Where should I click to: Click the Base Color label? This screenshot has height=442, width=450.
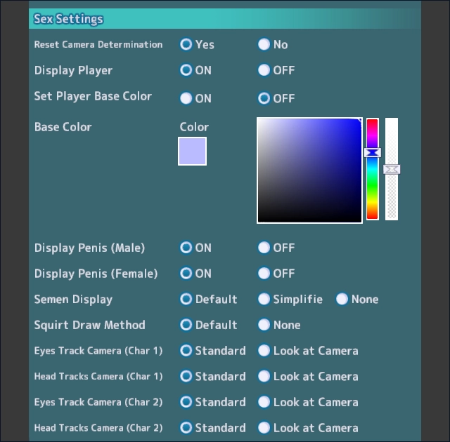[x=63, y=127]
